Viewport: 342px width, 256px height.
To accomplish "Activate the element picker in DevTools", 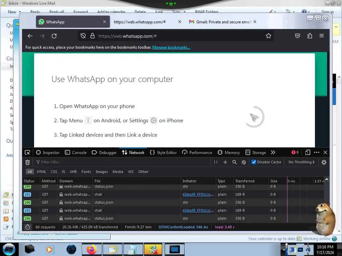I will (x=27, y=153).
